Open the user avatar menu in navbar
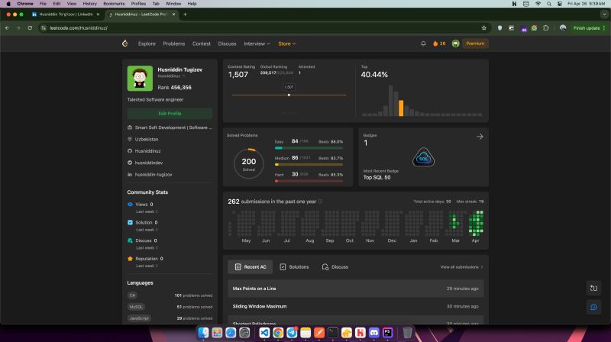Image resolution: width=611 pixels, height=342 pixels. point(455,44)
